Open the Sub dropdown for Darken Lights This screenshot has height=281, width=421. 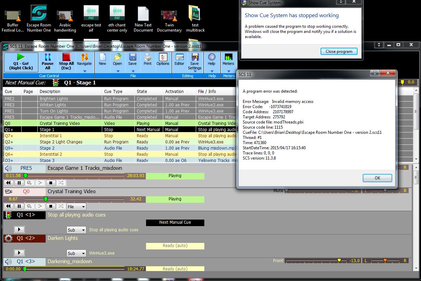(x=76, y=253)
